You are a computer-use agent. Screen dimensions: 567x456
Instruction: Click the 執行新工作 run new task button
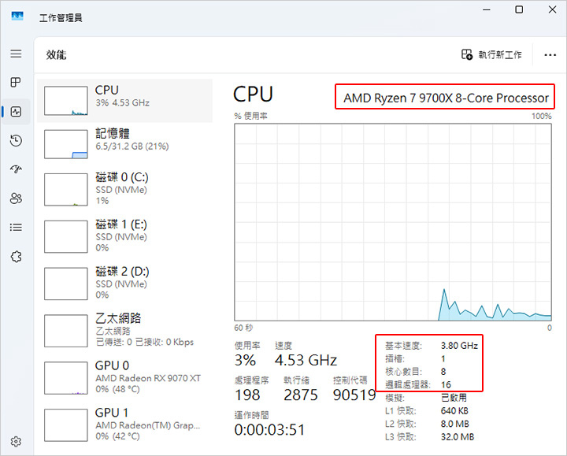coord(491,54)
